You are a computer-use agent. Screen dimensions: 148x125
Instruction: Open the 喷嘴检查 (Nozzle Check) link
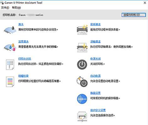[x=23, y=76]
